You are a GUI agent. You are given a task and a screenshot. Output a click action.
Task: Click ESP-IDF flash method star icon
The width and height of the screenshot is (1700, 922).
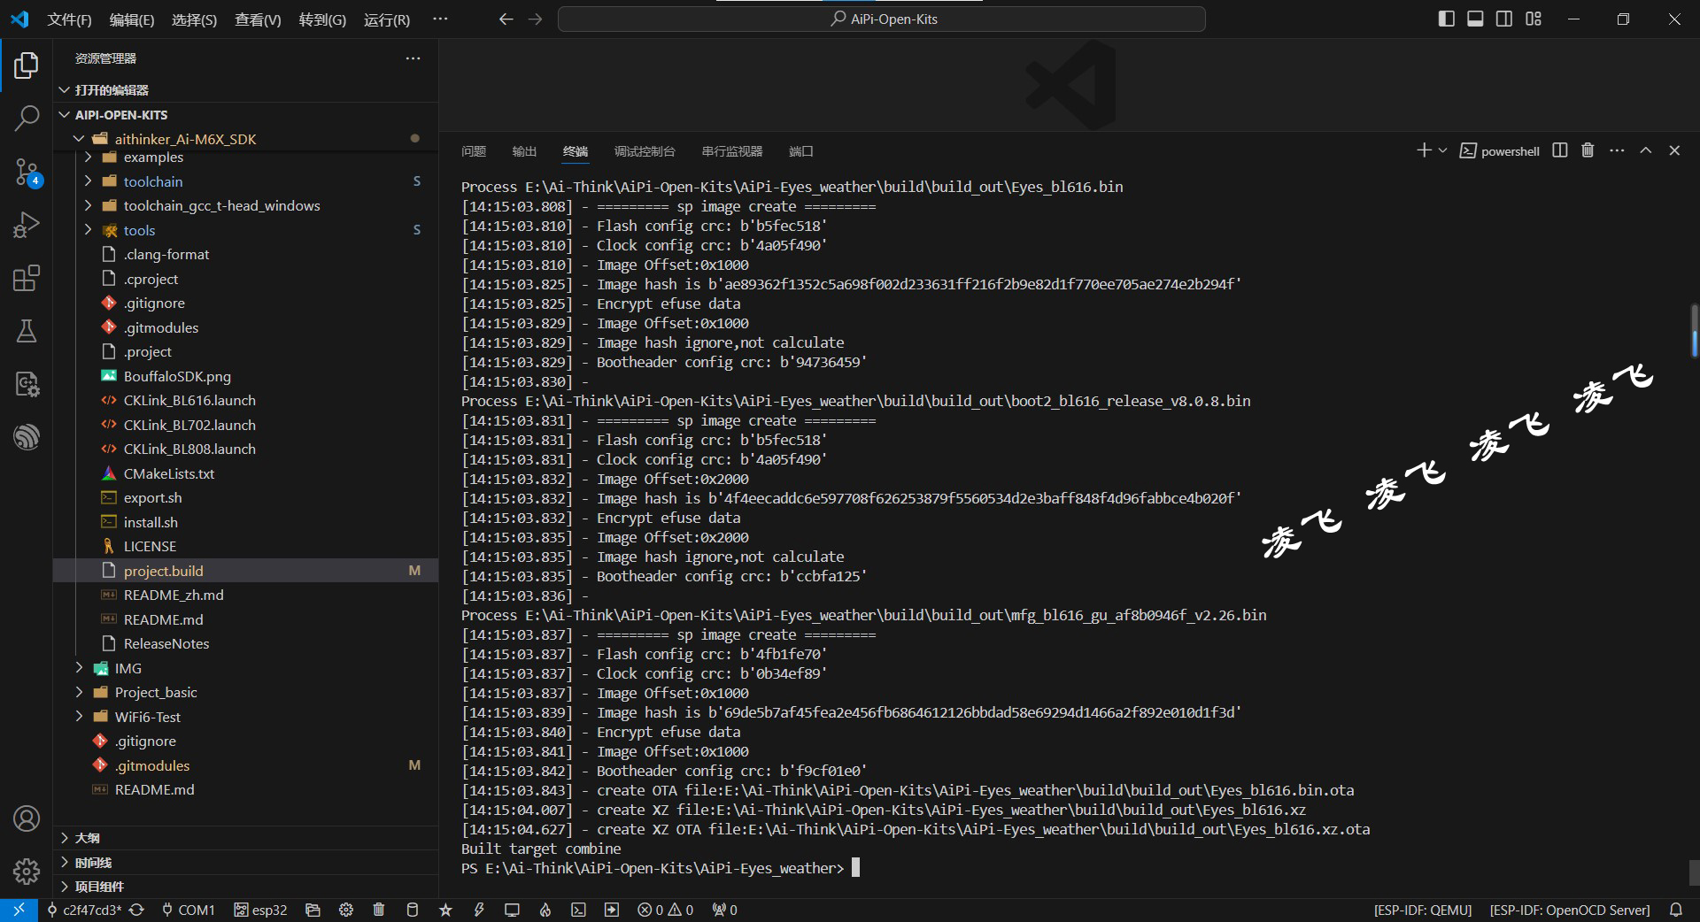click(445, 910)
